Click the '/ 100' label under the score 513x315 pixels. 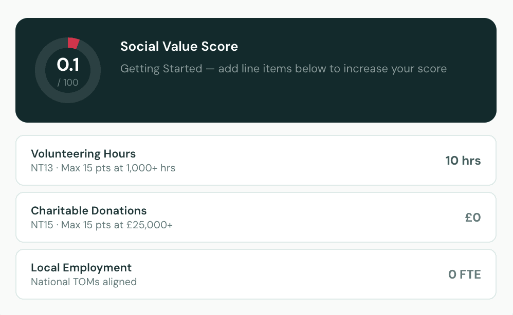click(x=68, y=82)
